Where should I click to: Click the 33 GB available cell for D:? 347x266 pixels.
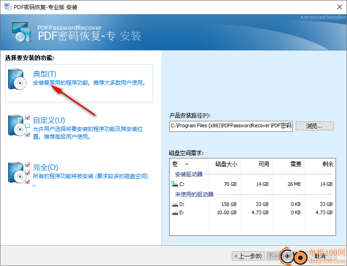262,204
